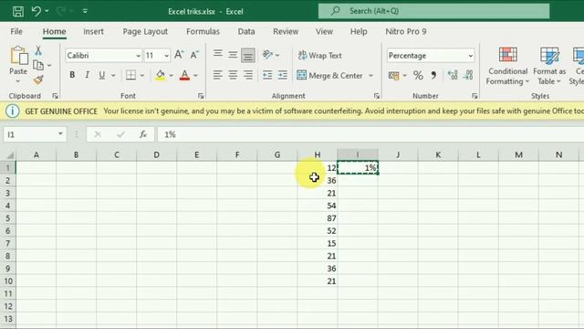Open Underline style dropdown arrow
Viewport: 584px width, 329px height.
113,75
